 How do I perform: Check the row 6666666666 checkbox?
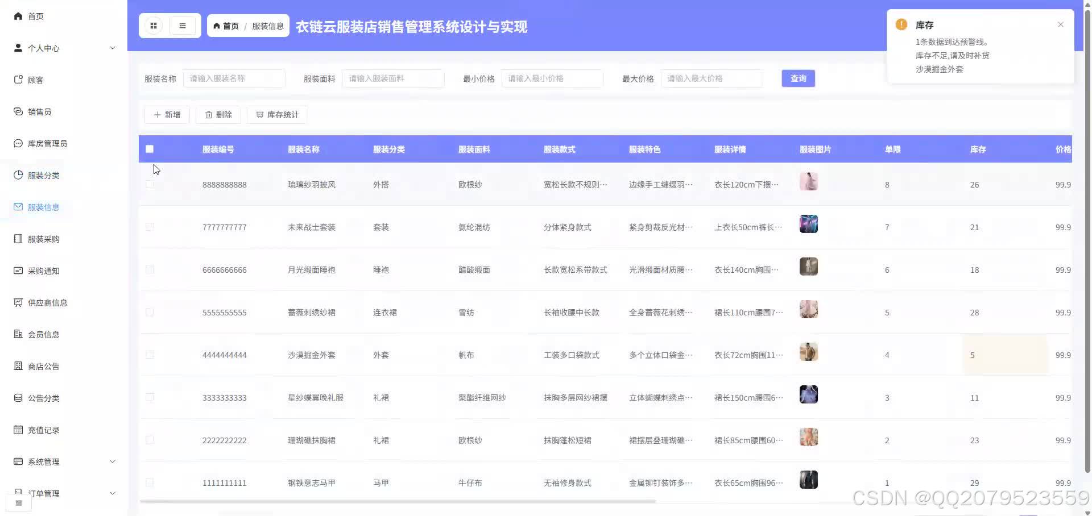coord(150,269)
